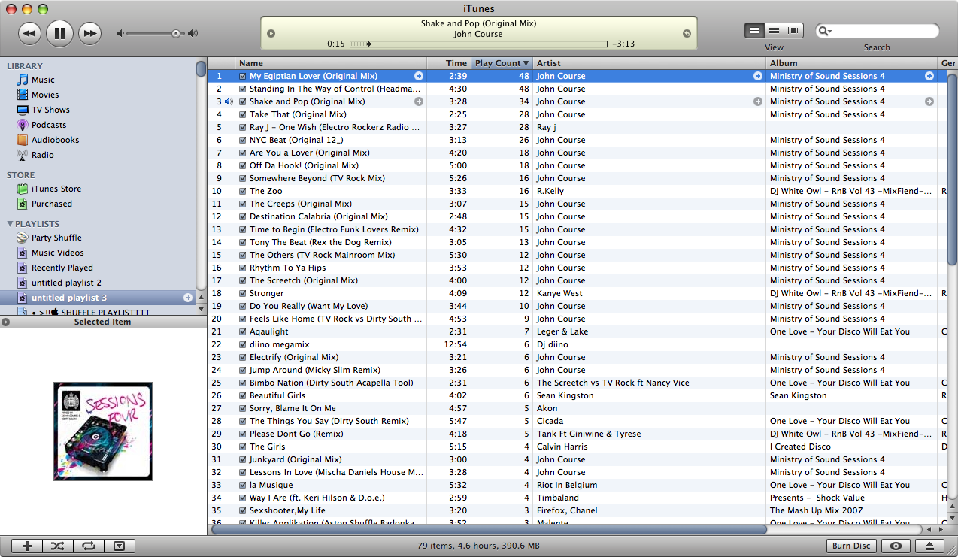958x557 pixels.
Task: Open the Music Videos smart playlist
Action: pyautogui.click(x=58, y=253)
